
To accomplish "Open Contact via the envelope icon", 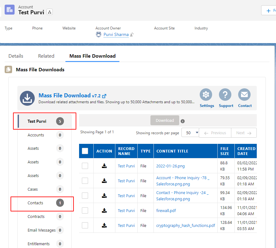I will click(244, 95).
